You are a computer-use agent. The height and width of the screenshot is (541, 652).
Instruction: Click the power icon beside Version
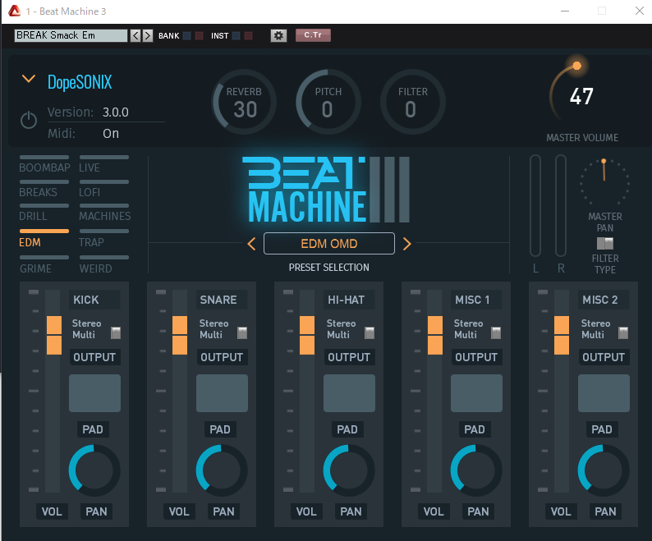[x=29, y=121]
